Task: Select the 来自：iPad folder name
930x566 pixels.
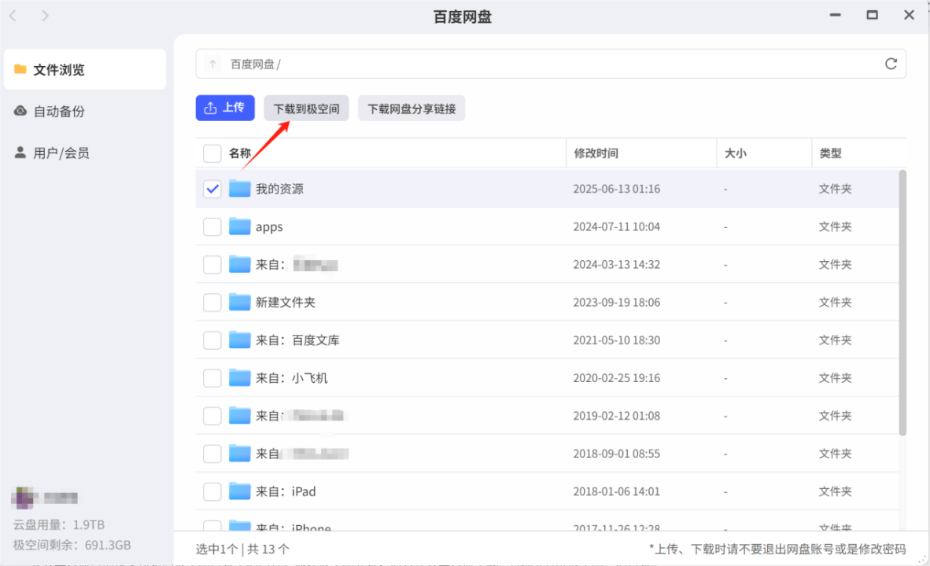Action: pyautogui.click(x=286, y=491)
